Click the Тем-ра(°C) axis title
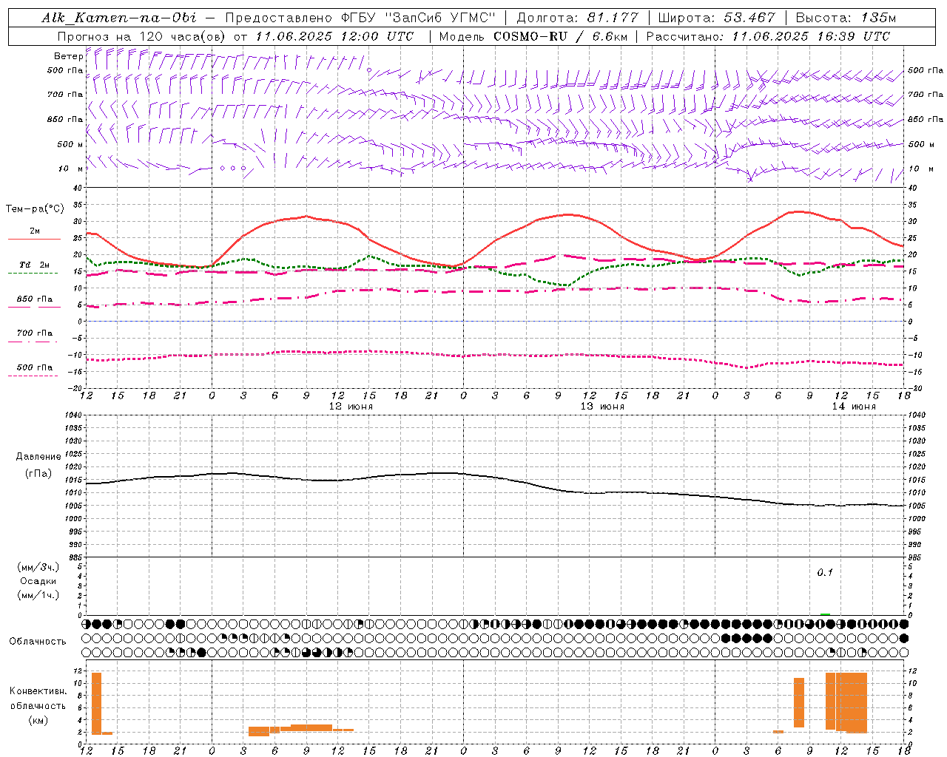Viewport: 947px width, 757px height. [35, 209]
